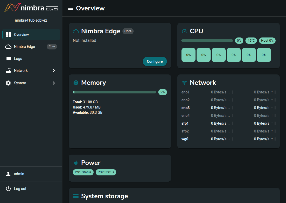
Task: Click the Memory 2% chip
Action: (x=162, y=92)
